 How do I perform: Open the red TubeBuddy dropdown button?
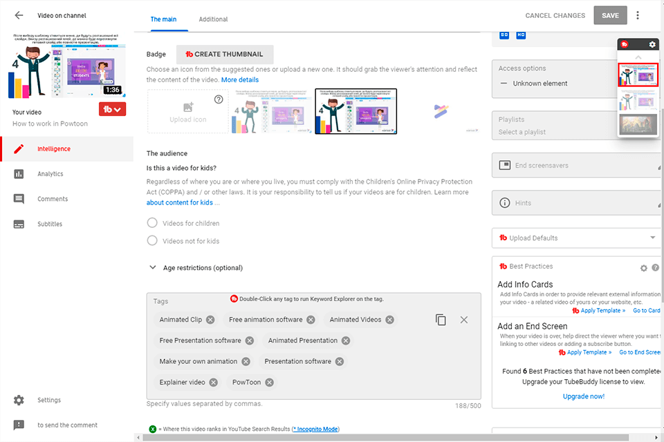tap(113, 109)
